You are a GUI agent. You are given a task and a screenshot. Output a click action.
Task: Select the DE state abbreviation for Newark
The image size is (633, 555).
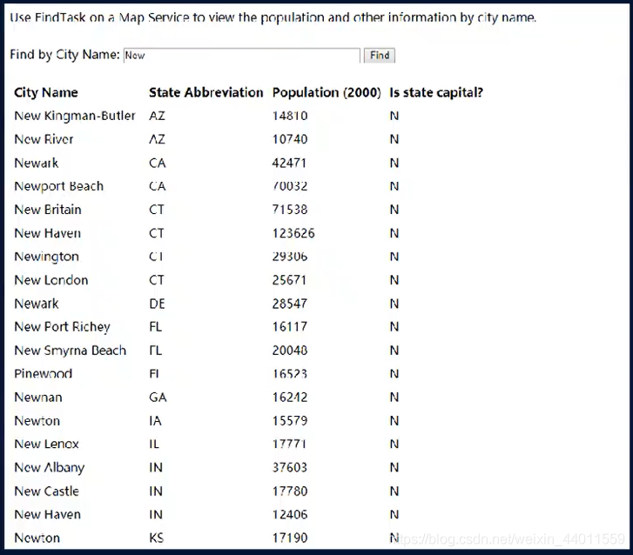tap(157, 304)
